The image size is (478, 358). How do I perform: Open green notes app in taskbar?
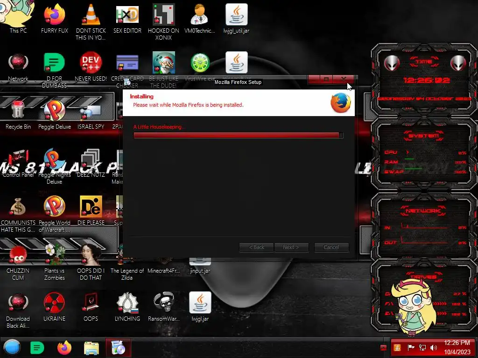(x=37, y=348)
